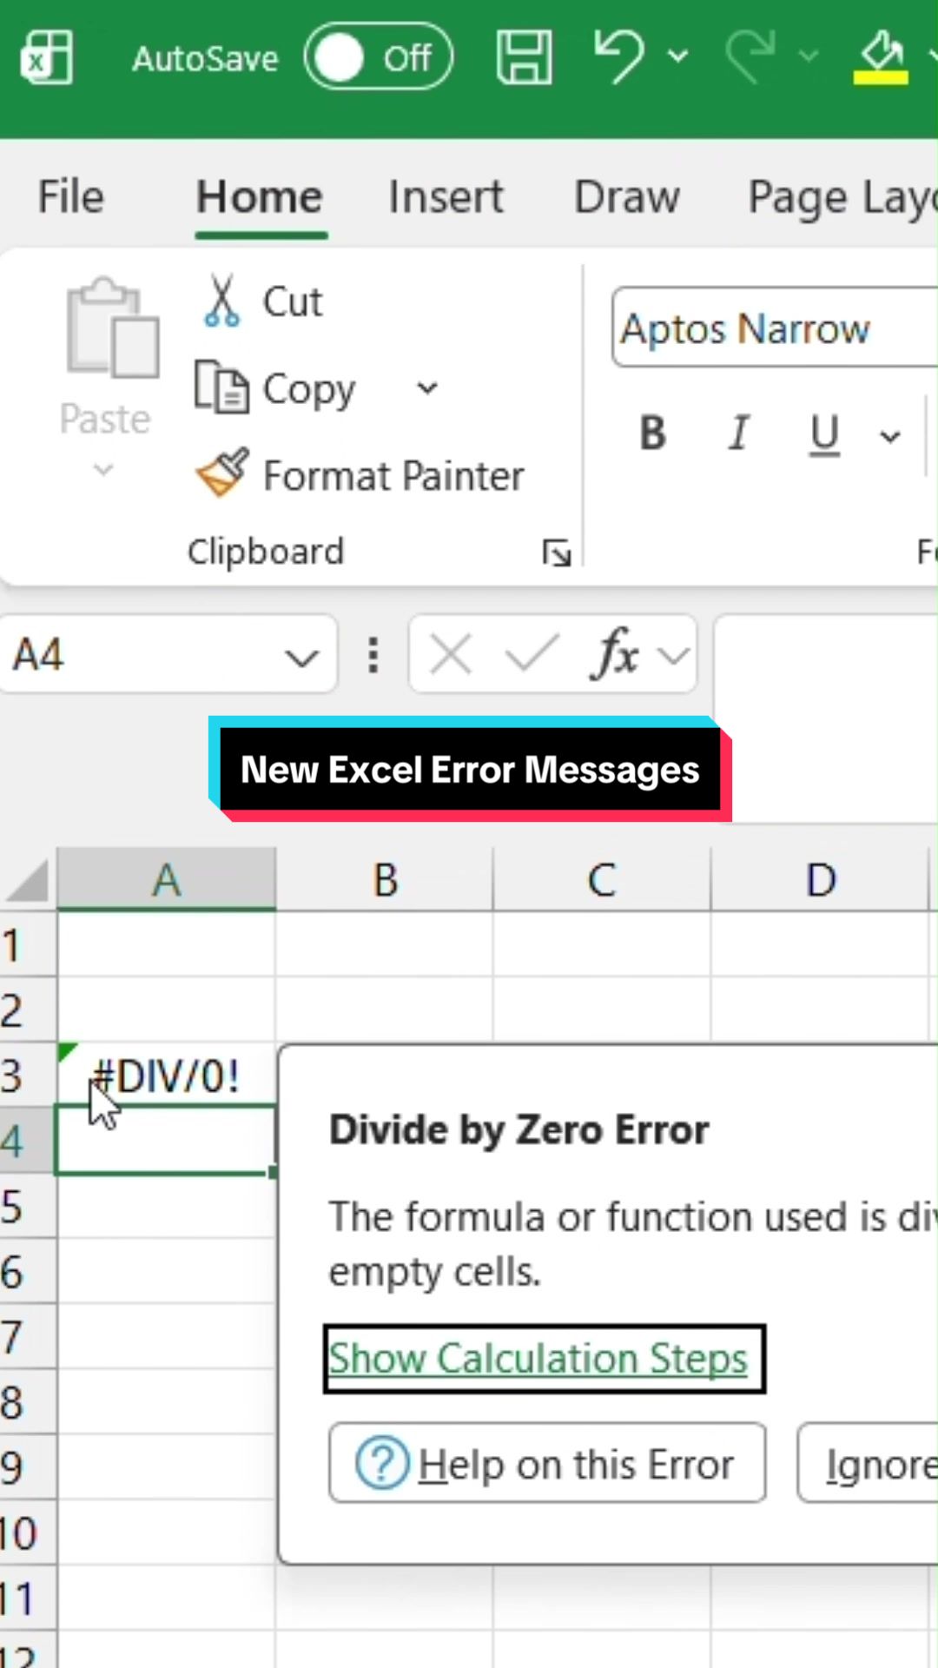Click the three-dot formula bar handle
Image resolution: width=938 pixels, height=1668 pixels.
pos(373,655)
